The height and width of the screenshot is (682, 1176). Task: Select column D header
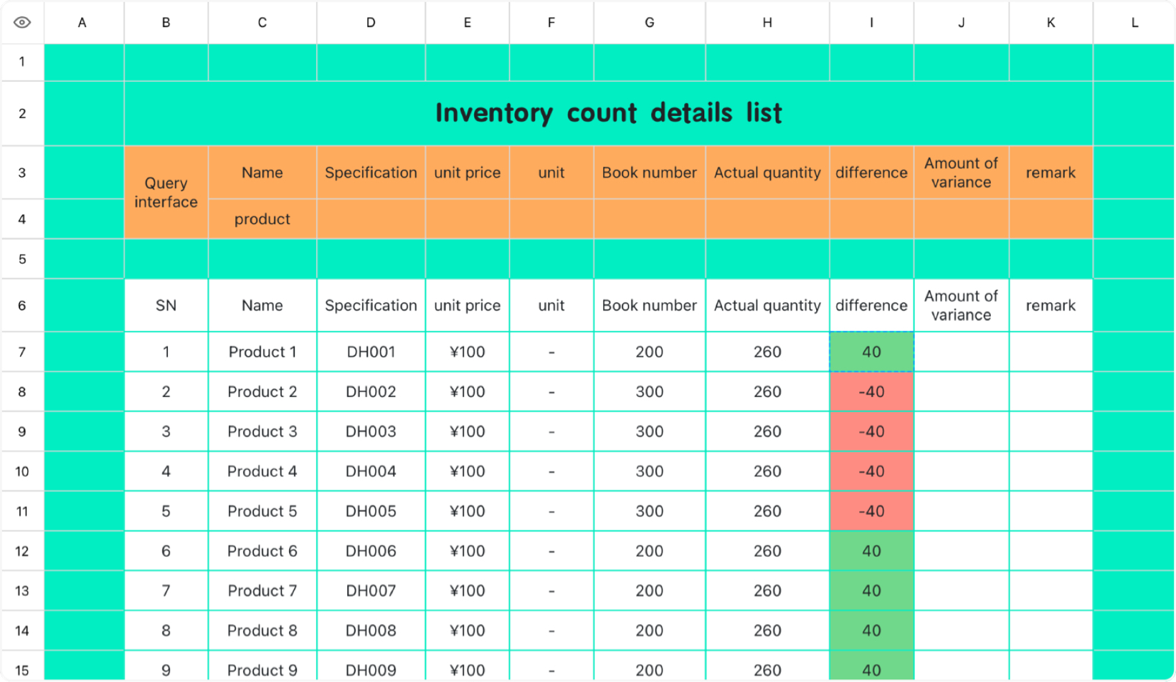coord(371,22)
